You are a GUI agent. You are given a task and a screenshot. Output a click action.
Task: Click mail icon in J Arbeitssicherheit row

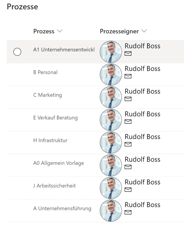click(128, 190)
